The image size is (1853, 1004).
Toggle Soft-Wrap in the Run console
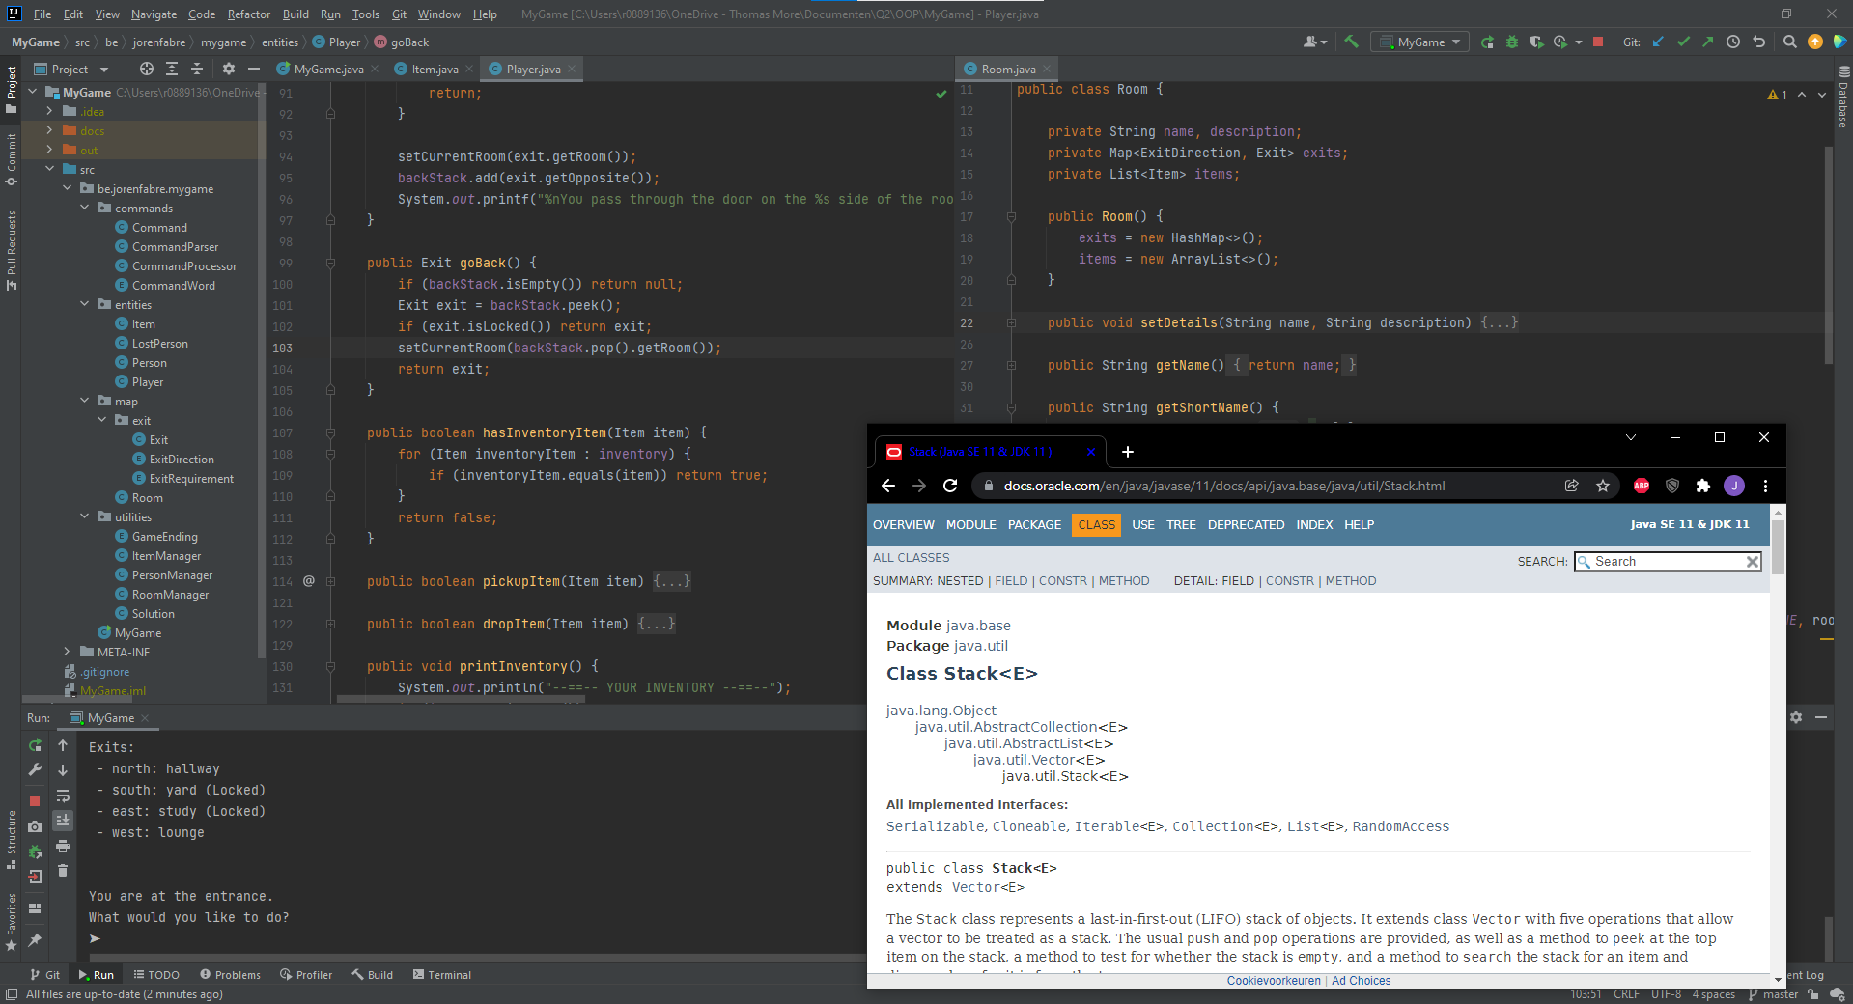tap(63, 796)
